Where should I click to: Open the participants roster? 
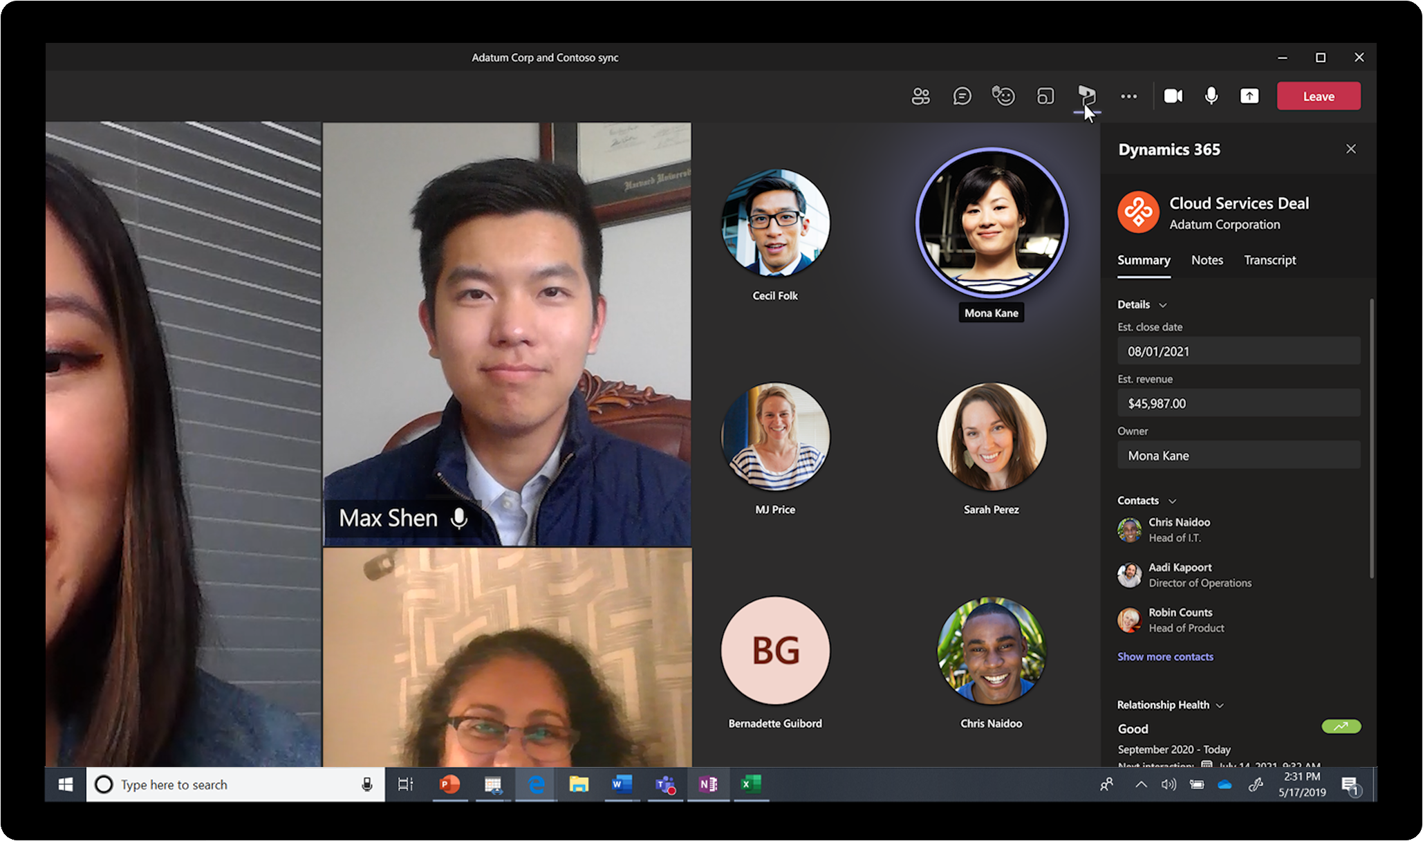[920, 96]
